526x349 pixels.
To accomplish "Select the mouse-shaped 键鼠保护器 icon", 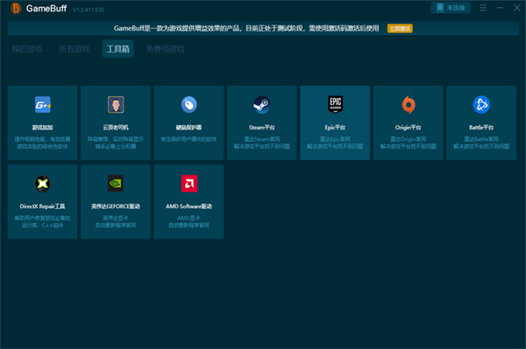I will tap(188, 105).
